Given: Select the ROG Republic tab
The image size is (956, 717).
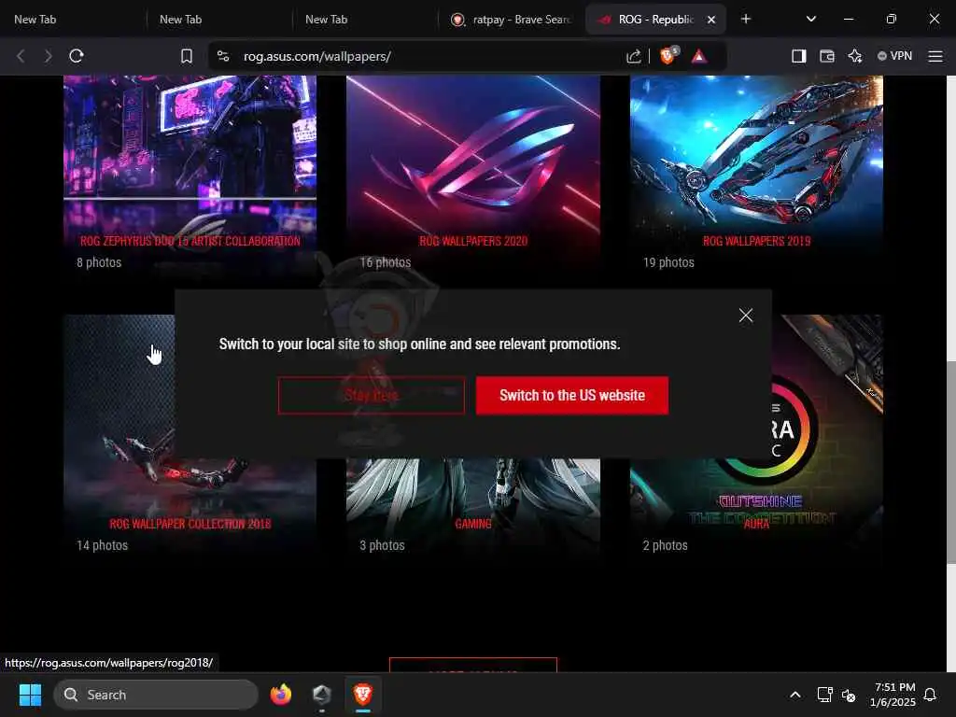Looking at the screenshot, I should pos(655,20).
